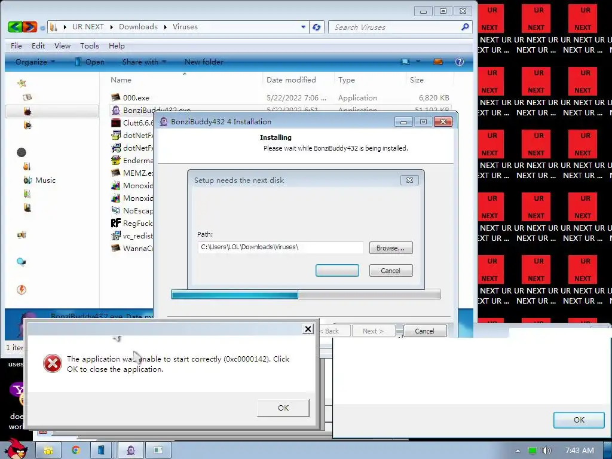Expand the address bar history dropdown

pos(303,27)
